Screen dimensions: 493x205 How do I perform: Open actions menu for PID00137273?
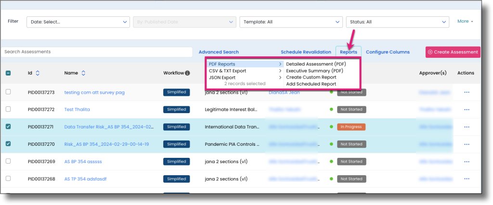[x=467, y=92]
